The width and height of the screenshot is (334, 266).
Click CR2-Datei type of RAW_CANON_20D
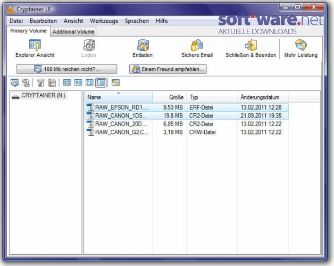(201, 124)
